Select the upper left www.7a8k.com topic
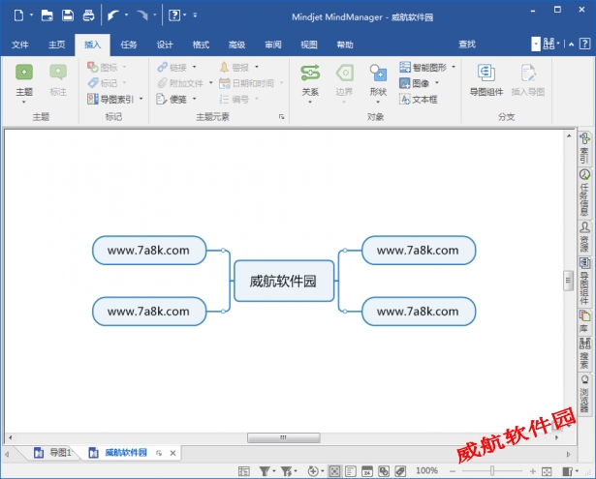Image resolution: width=596 pixels, height=479 pixels. click(149, 250)
